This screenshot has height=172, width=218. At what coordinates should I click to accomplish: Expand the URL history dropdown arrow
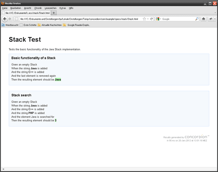click(x=148, y=19)
